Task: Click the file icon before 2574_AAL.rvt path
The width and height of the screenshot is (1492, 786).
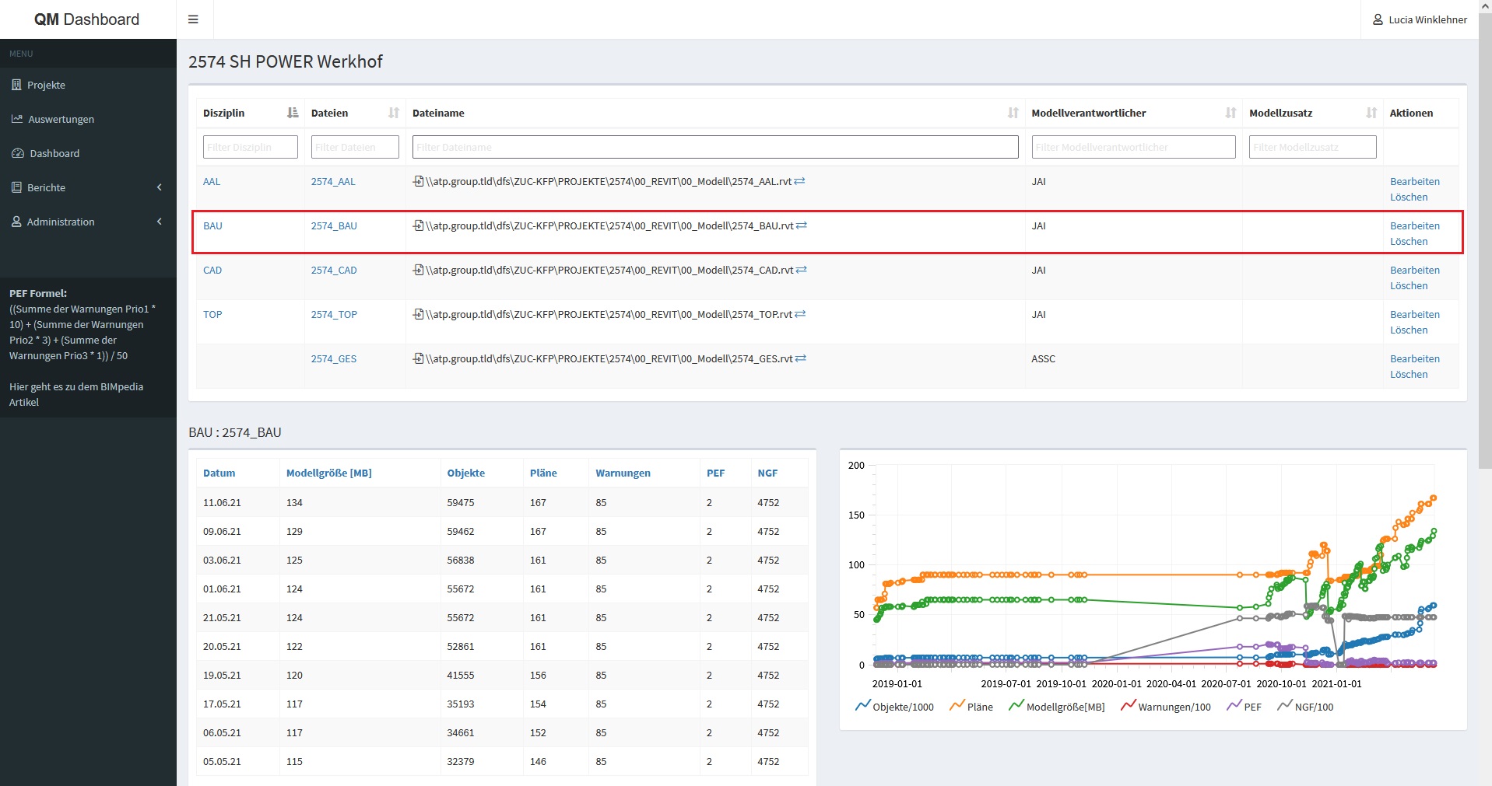Action: coord(419,181)
